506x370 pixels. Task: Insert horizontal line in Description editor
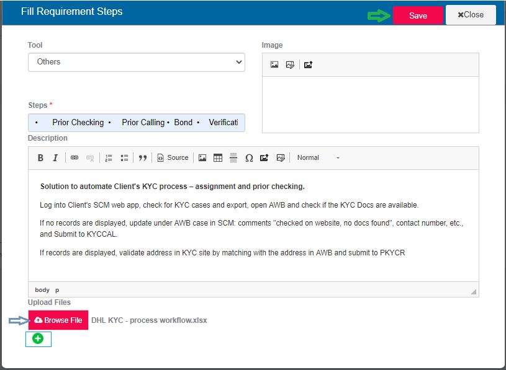coord(233,158)
